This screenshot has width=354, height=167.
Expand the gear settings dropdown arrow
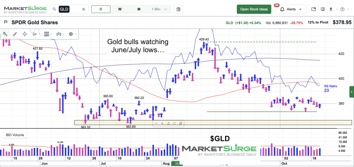point(75,34)
